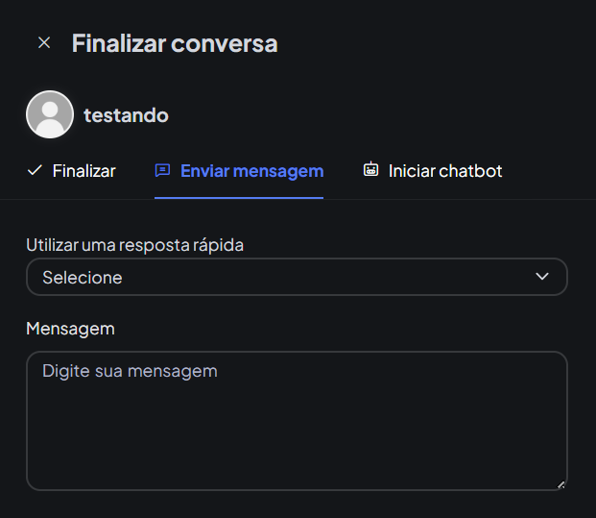The width and height of the screenshot is (596, 518).
Task: Click the testando username text
Action: pyautogui.click(x=126, y=115)
